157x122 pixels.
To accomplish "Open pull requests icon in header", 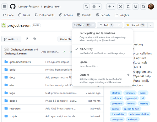I will pyautogui.click(x=128, y=7).
